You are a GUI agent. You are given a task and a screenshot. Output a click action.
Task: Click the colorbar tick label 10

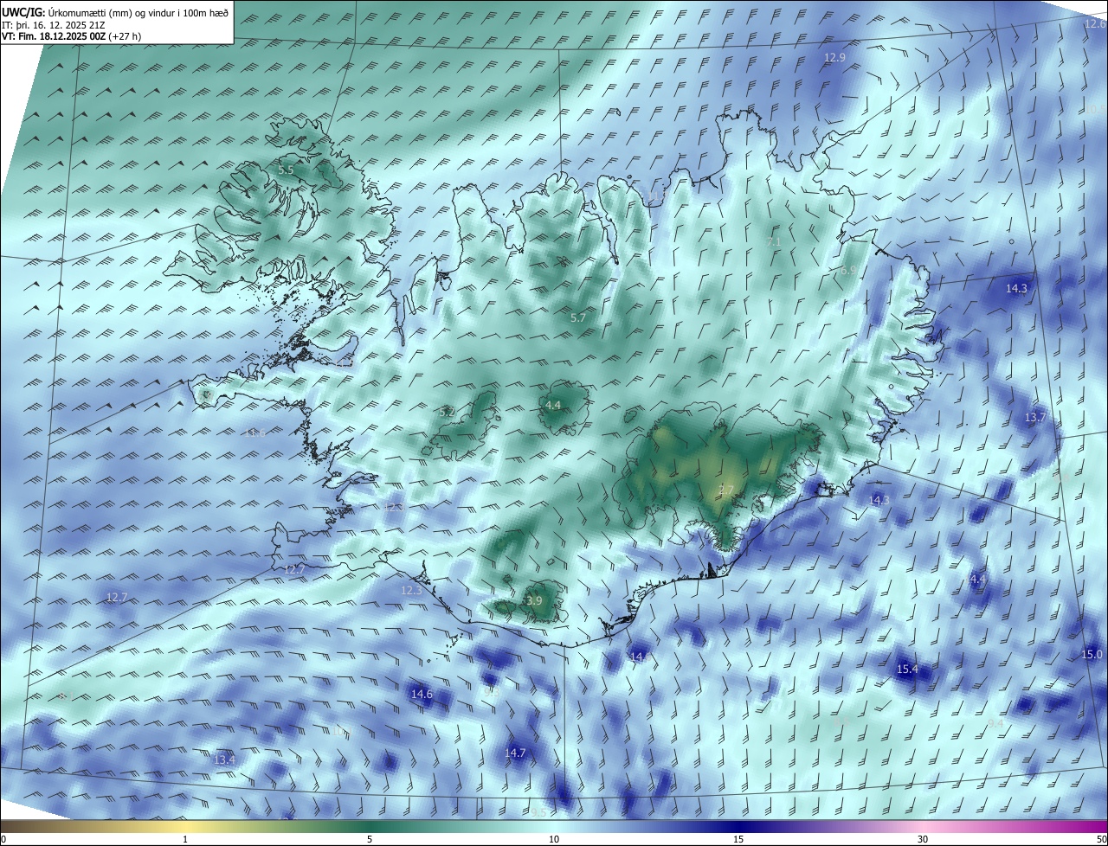554,839
